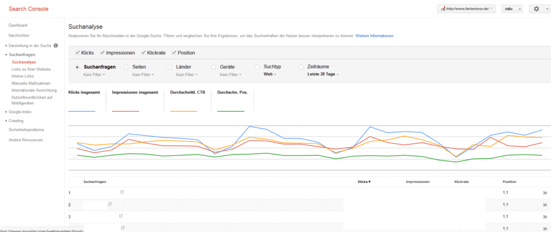Click external link icon in row 3
Screen dimensions: 560x232
coord(122,216)
